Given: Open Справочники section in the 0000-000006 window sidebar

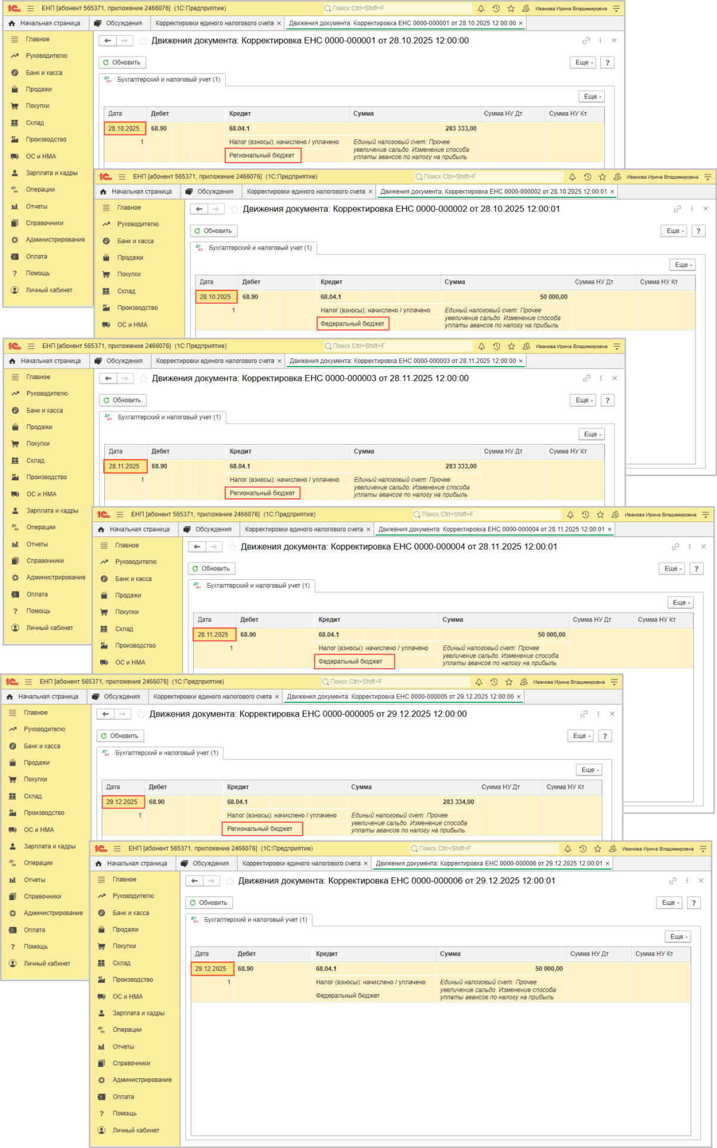Looking at the screenshot, I should point(131,1063).
